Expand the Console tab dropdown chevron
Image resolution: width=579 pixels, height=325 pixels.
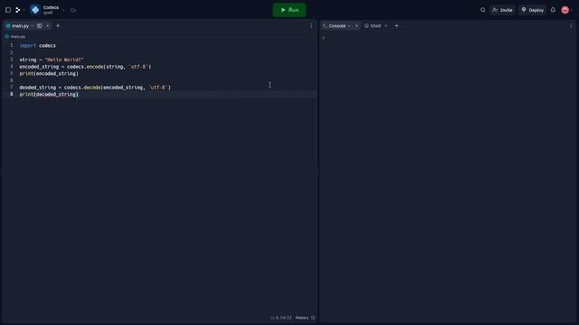pyautogui.click(x=349, y=26)
